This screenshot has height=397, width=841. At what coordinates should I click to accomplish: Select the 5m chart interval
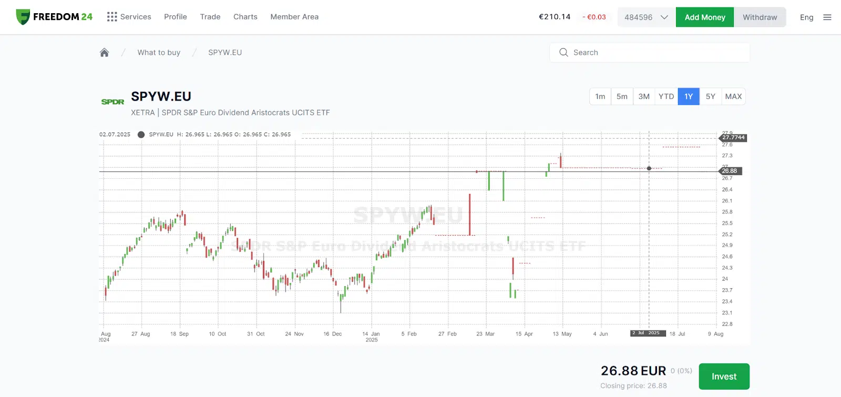coord(622,96)
